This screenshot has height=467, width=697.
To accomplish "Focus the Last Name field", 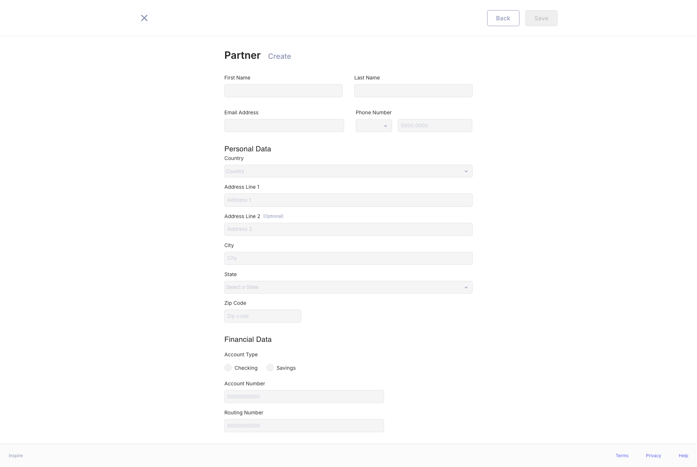I will (413, 91).
